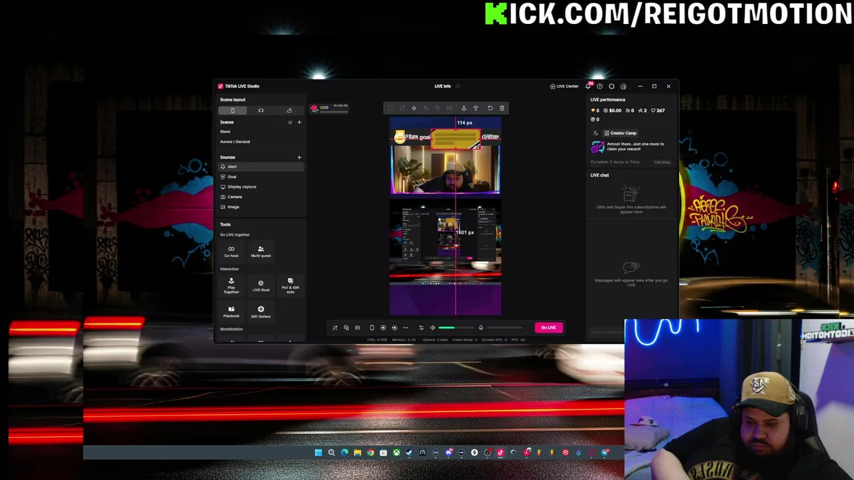Open the LIVE Info tab

pyautogui.click(x=442, y=86)
